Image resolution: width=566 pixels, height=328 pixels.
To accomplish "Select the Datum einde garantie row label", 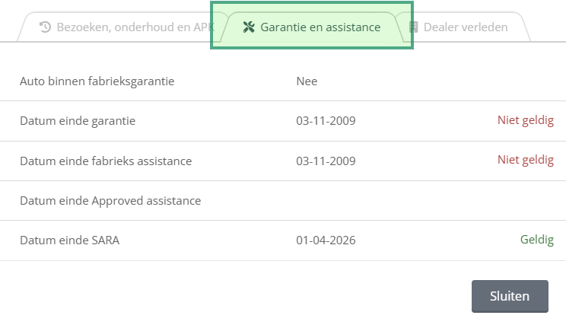I will tap(78, 121).
